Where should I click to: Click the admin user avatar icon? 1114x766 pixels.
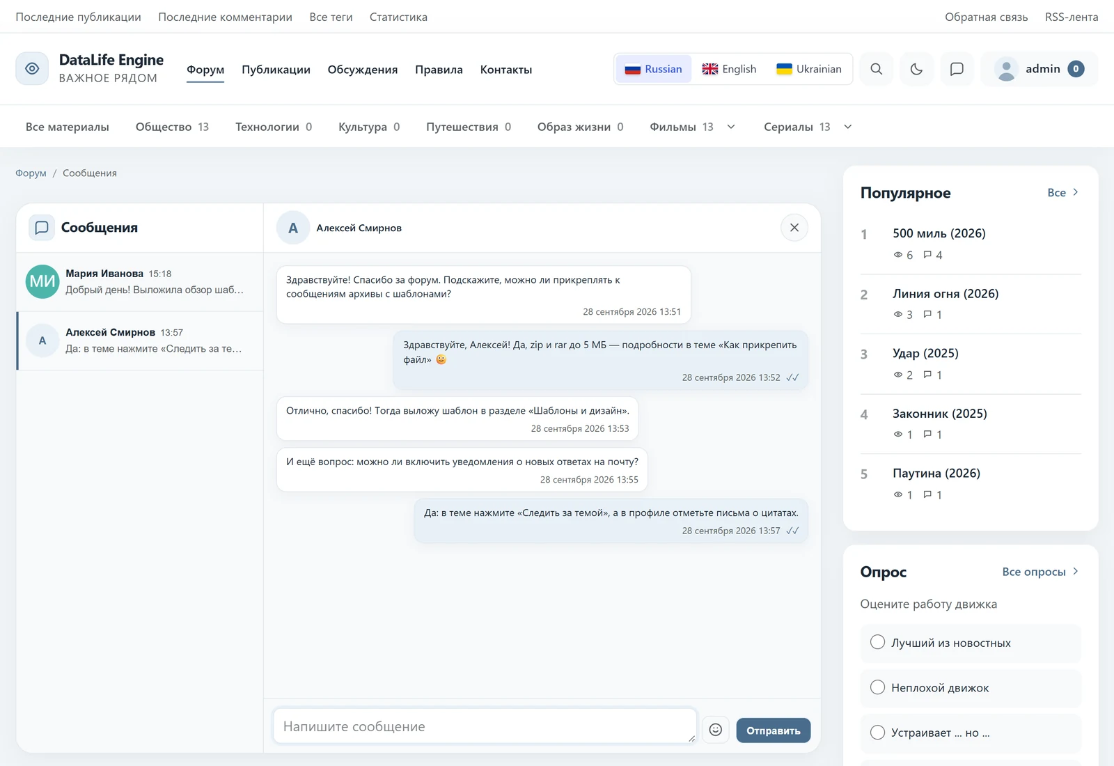[x=1006, y=69]
